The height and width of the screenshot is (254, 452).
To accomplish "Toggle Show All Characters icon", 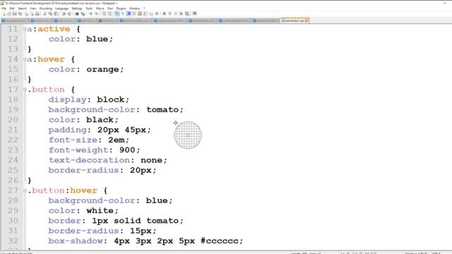I will tap(122, 13).
